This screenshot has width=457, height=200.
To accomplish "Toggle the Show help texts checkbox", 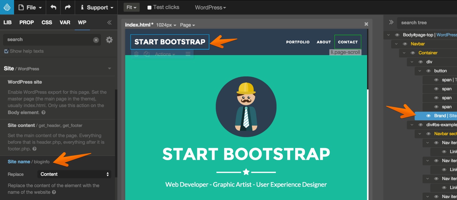I will click(6, 51).
